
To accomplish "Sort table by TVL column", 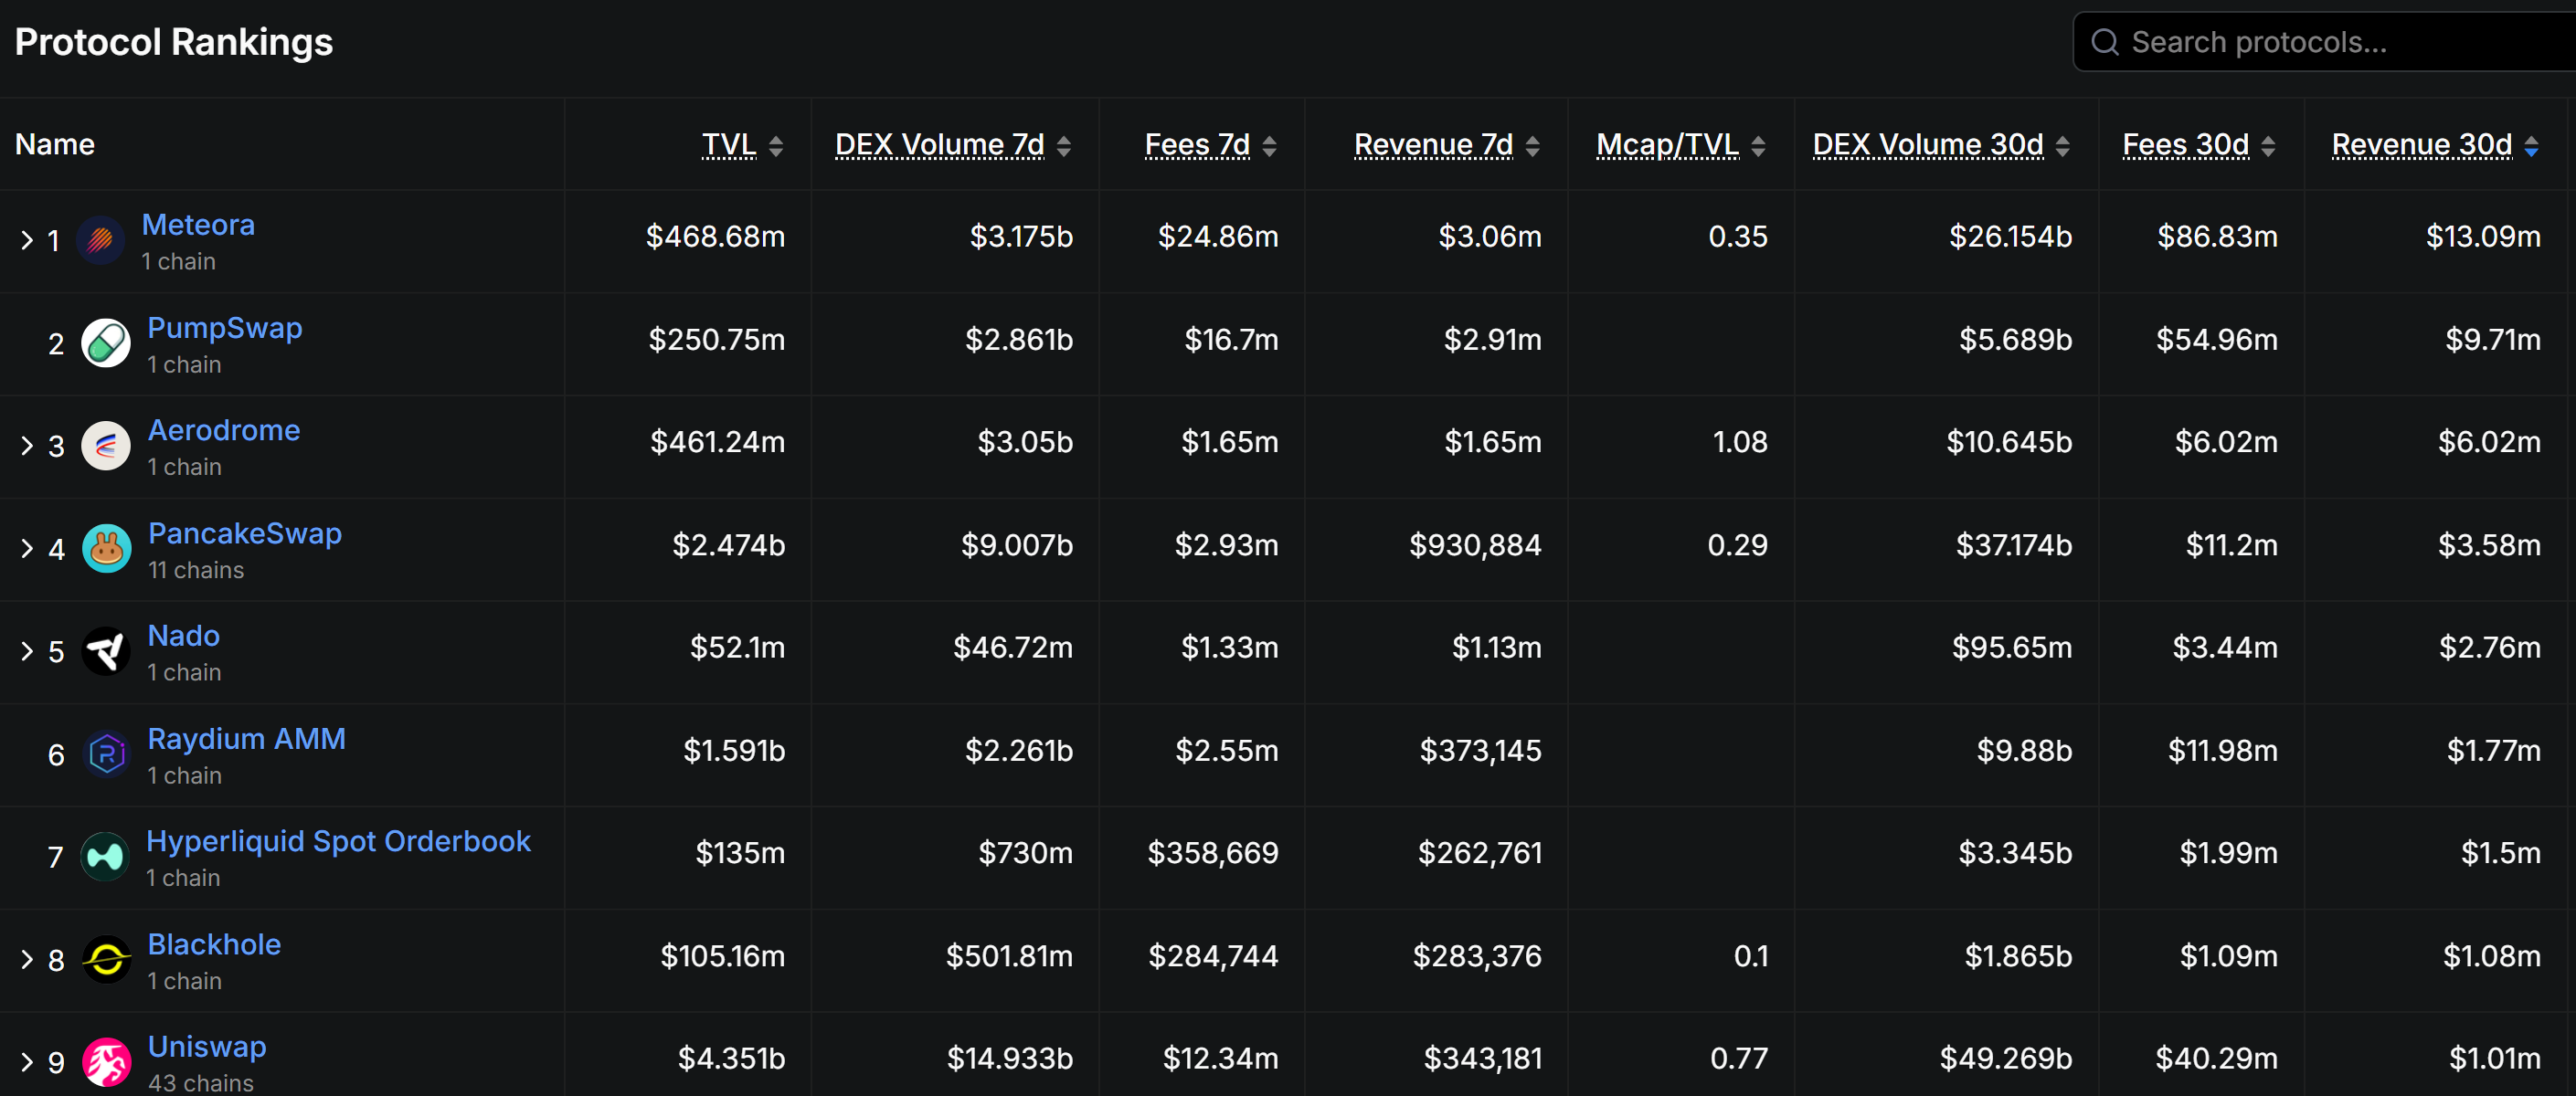I will [x=742, y=146].
